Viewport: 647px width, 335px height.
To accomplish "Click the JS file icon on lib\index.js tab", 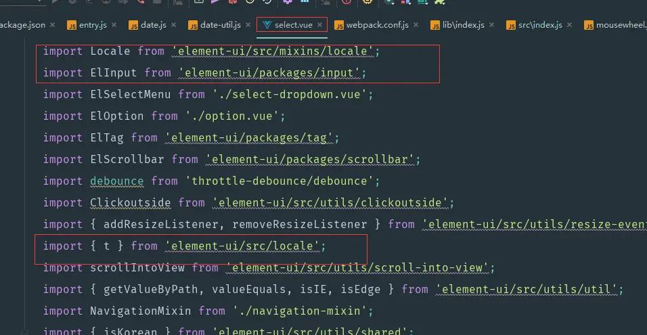I will [x=435, y=26].
